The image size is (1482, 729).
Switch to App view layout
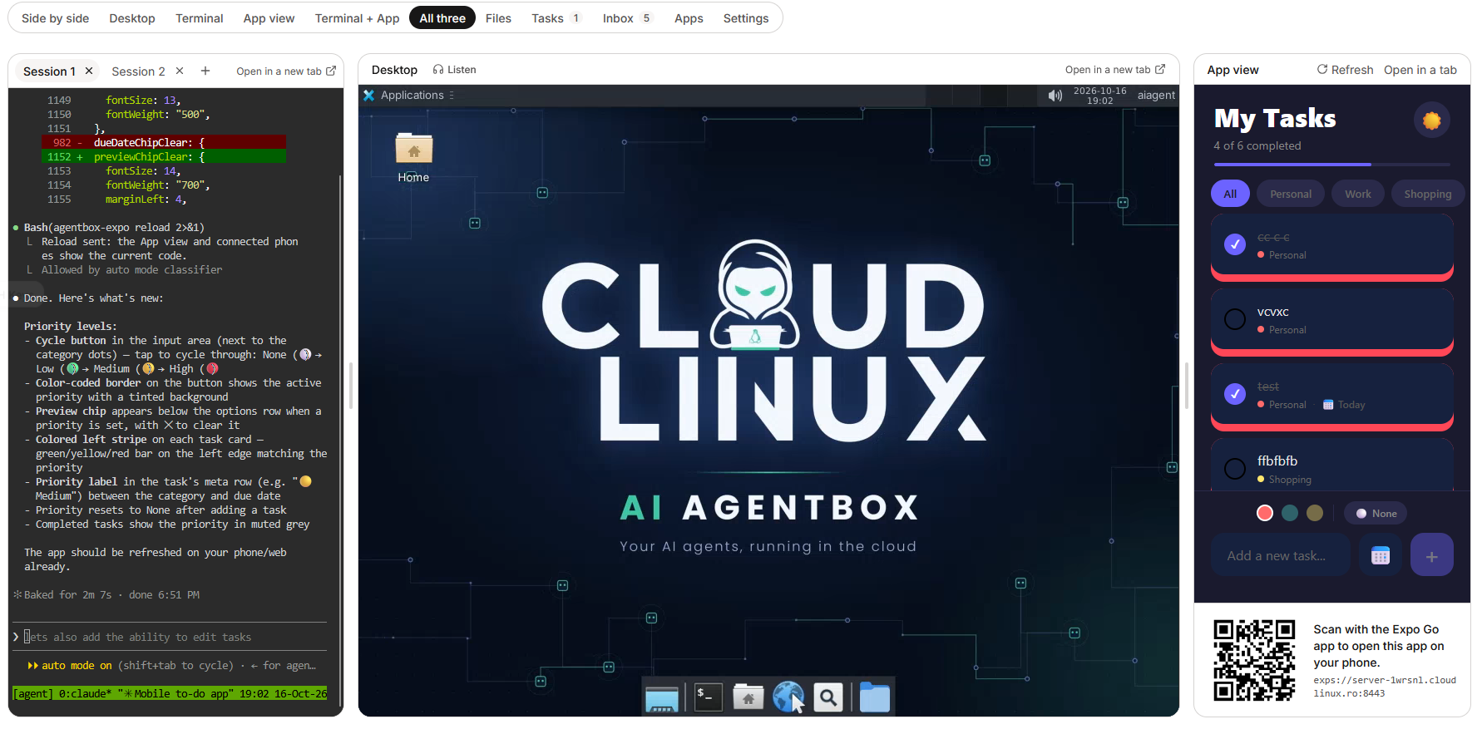(269, 18)
